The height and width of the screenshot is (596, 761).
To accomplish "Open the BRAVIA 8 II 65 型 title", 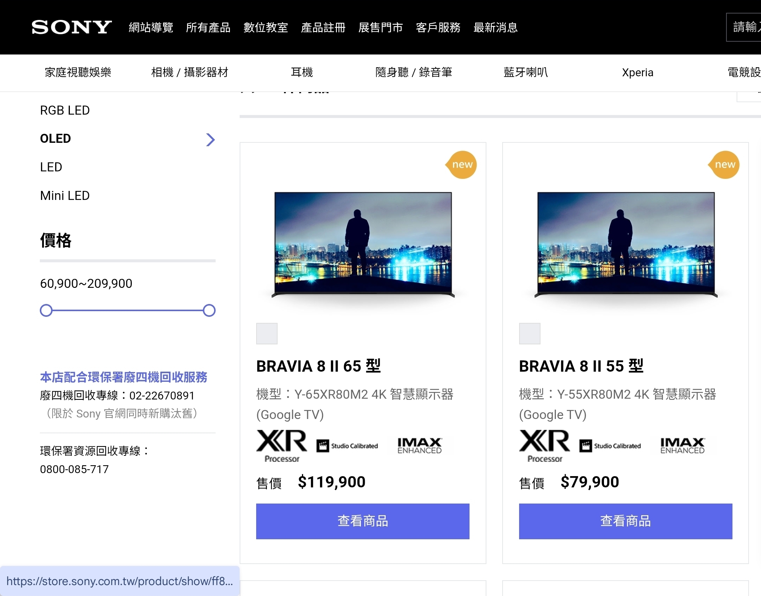I will [x=319, y=366].
